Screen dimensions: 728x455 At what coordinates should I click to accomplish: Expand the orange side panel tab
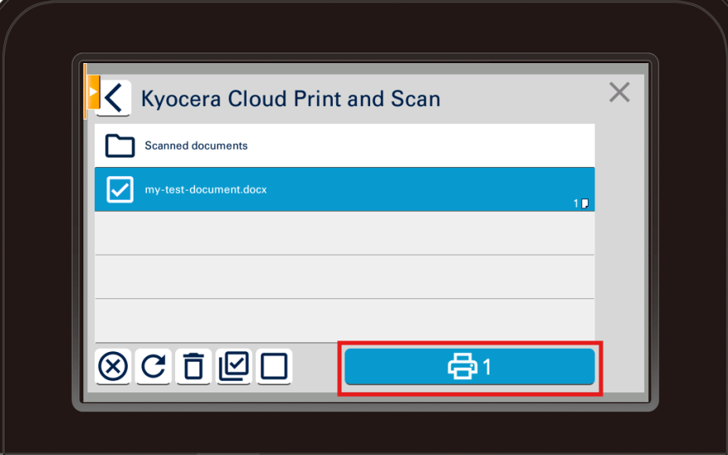click(x=93, y=91)
